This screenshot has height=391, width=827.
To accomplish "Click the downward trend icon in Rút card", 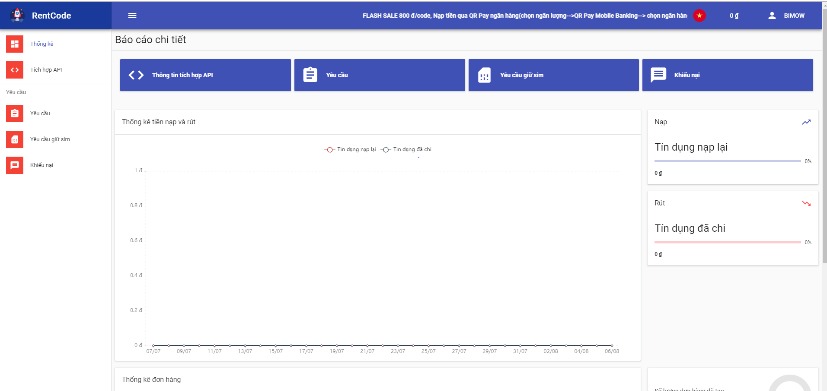I will tap(806, 203).
